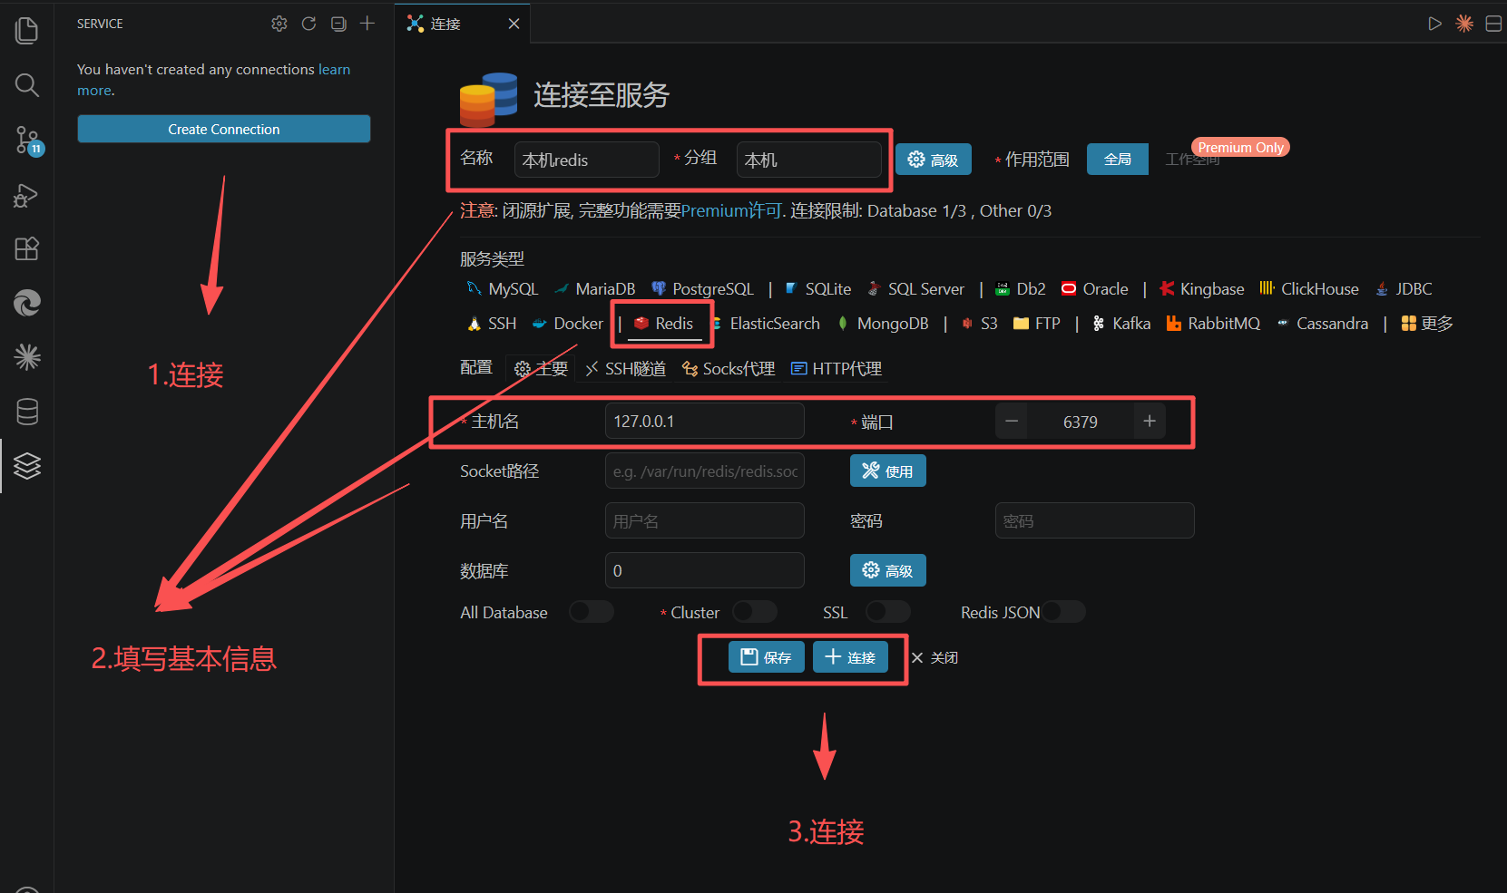Image resolution: width=1507 pixels, height=893 pixels.
Task: Choose Docker service type
Action: (568, 324)
